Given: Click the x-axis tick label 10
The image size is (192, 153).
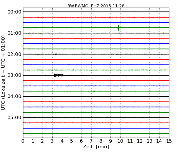Looking at the screenshot, I should click(120, 141).
